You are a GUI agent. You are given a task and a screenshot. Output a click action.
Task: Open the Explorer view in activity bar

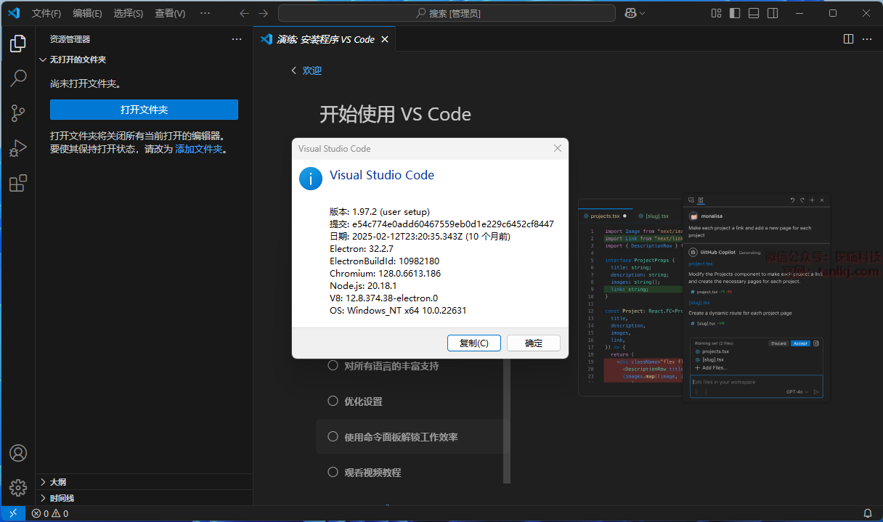pyautogui.click(x=18, y=44)
